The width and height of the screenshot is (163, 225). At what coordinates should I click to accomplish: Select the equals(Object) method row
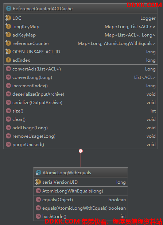pyautogui.click(x=81, y=199)
